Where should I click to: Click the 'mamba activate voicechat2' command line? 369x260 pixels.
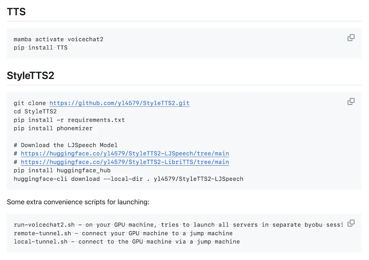click(58, 39)
